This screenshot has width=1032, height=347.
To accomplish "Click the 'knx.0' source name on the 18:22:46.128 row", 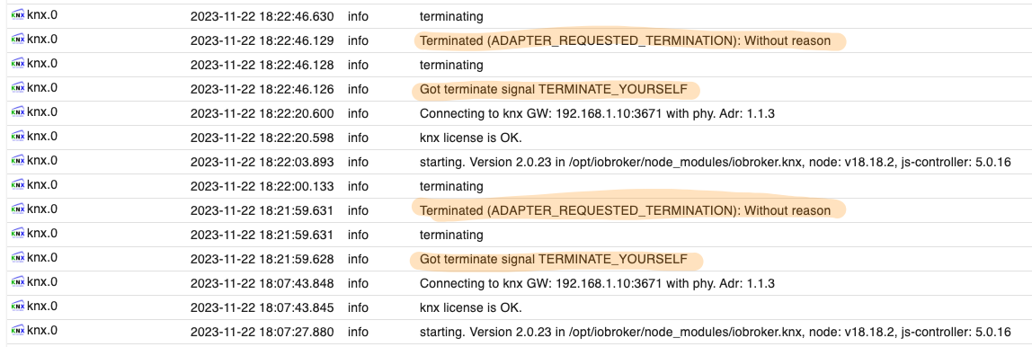I will pyautogui.click(x=42, y=64).
